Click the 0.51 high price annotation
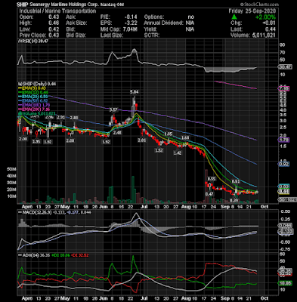This screenshot has height=302, width=297. 236,181
